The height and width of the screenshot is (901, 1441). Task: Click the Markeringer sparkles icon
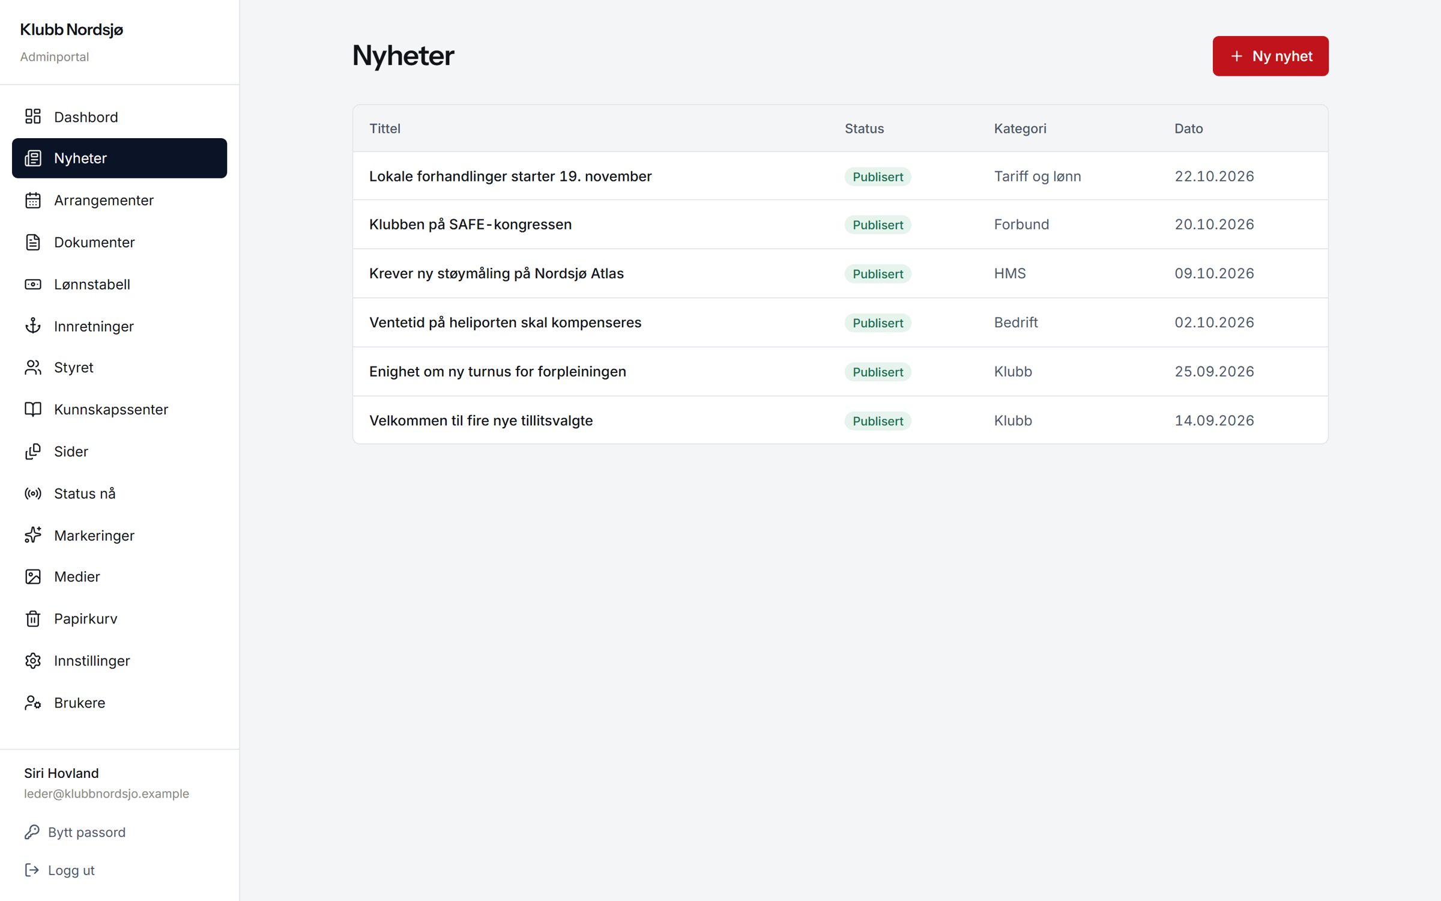[x=33, y=535]
